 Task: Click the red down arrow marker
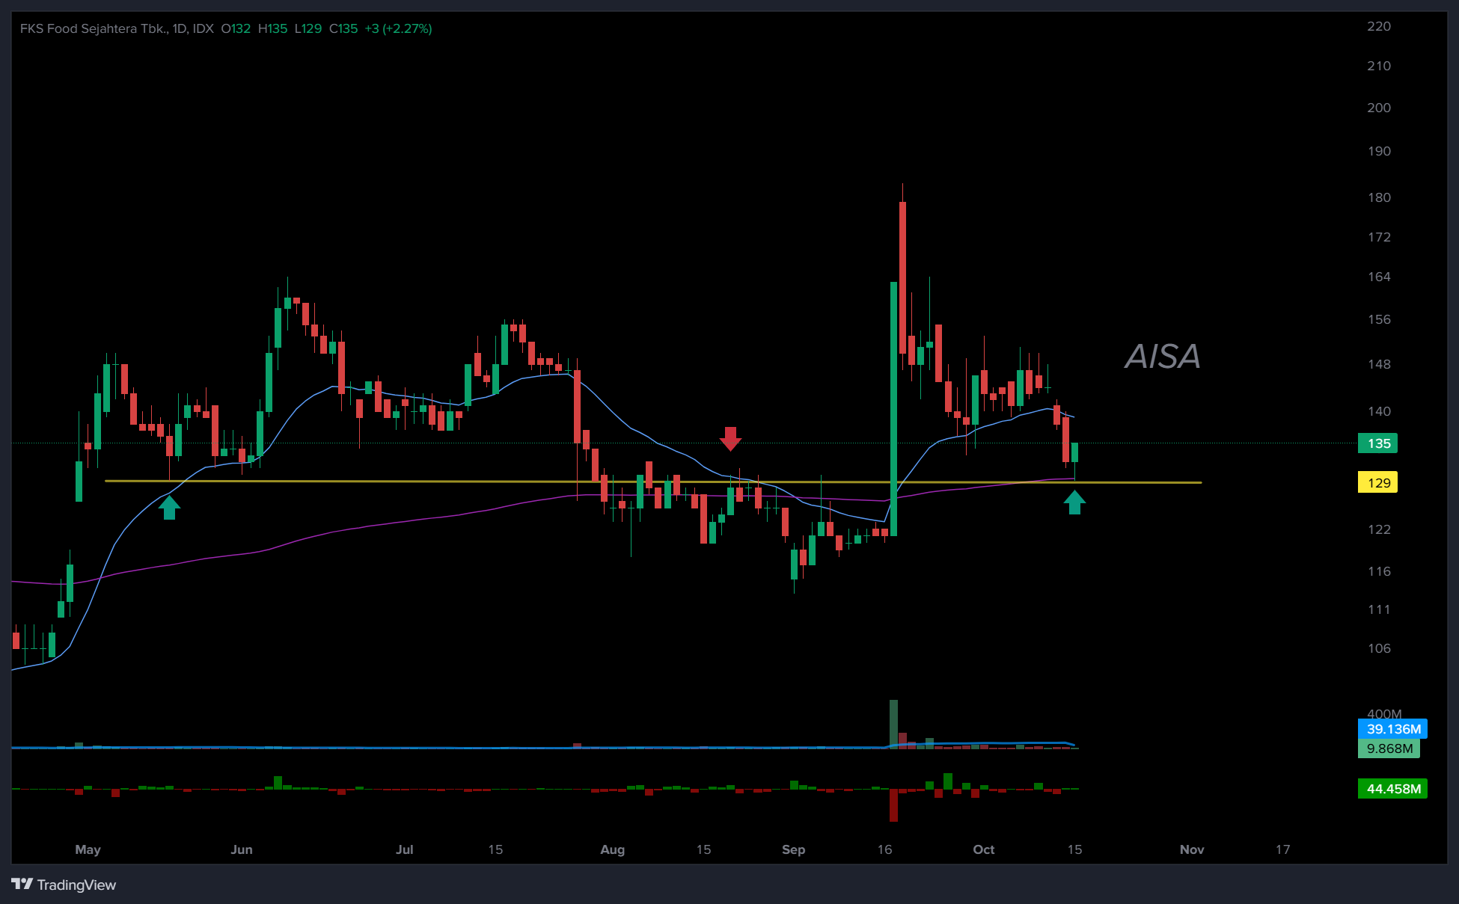(730, 438)
